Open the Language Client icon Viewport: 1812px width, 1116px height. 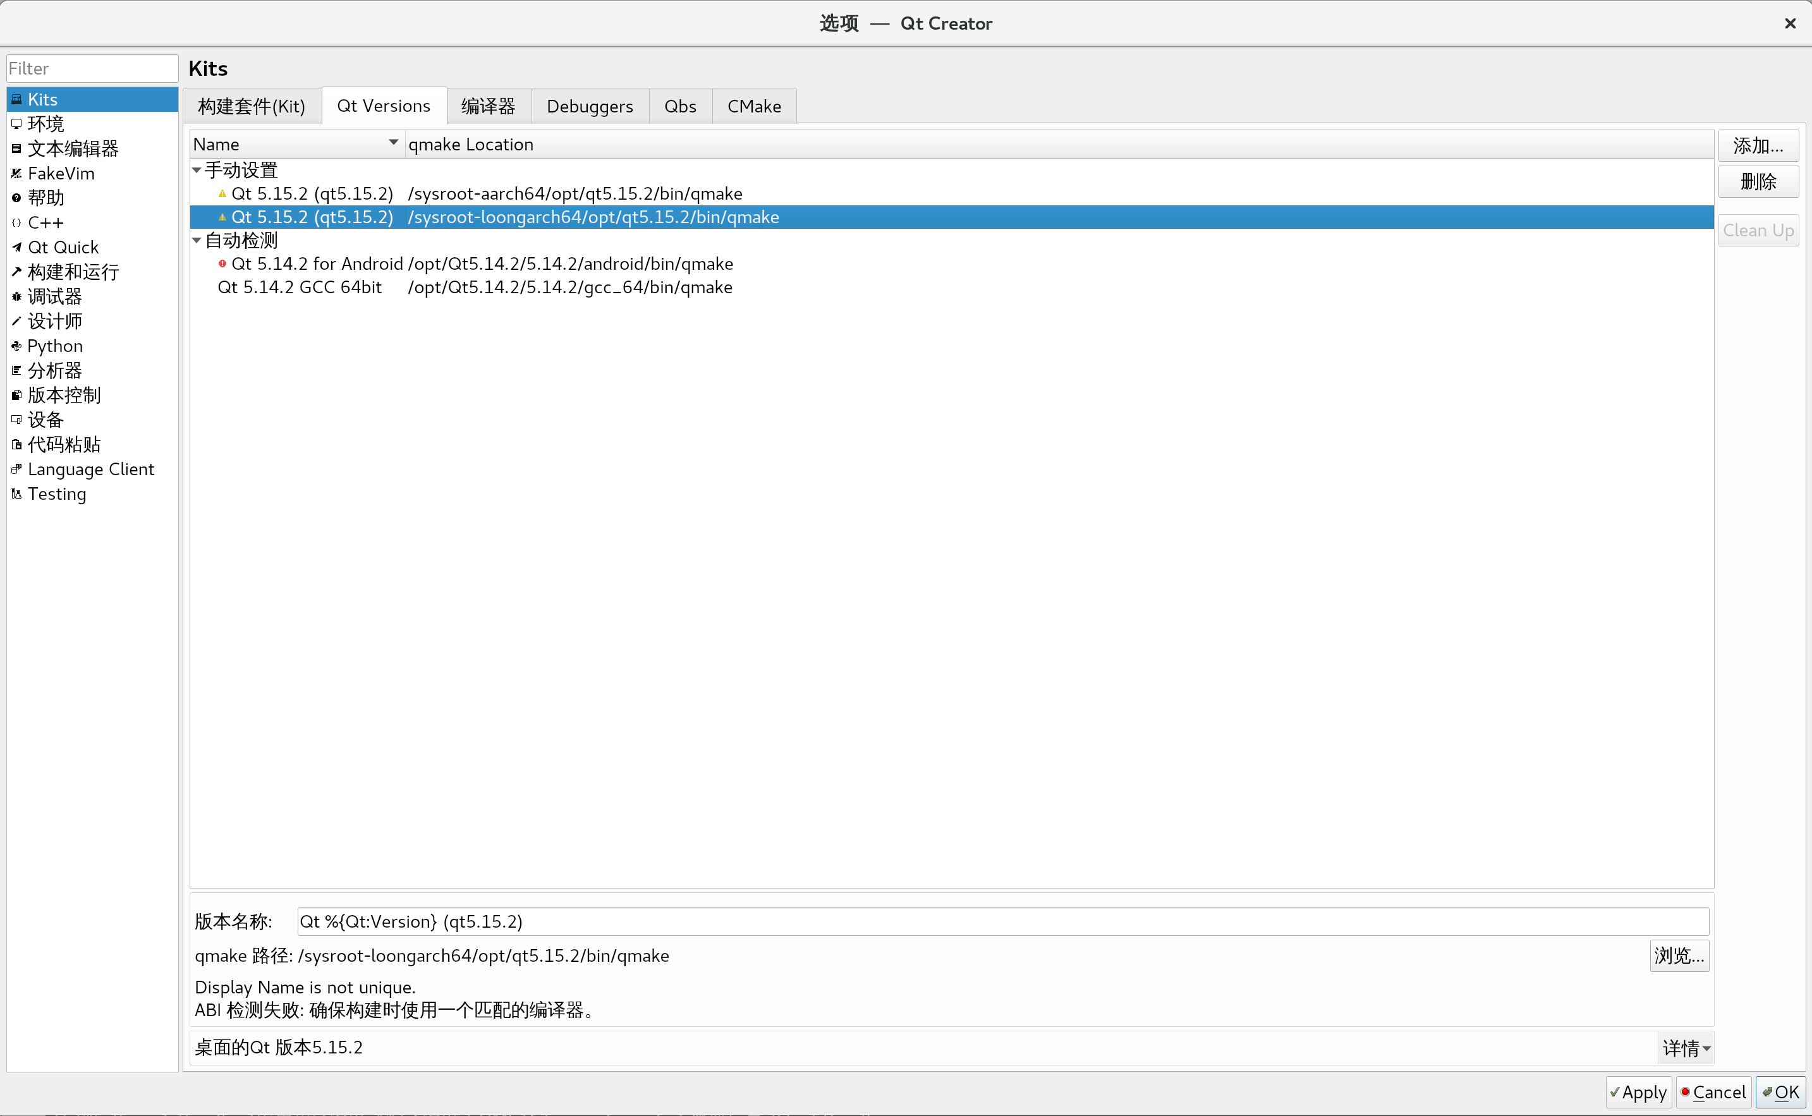point(16,469)
